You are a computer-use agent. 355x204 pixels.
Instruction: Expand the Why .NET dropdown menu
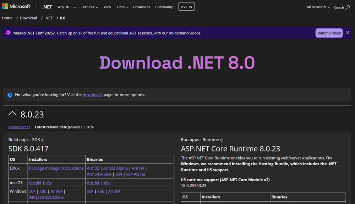click(66, 7)
